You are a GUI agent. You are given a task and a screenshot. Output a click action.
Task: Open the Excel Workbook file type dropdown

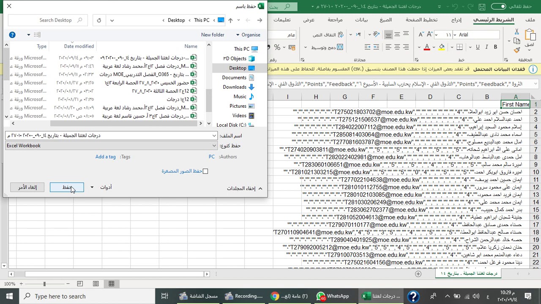[x=214, y=146]
